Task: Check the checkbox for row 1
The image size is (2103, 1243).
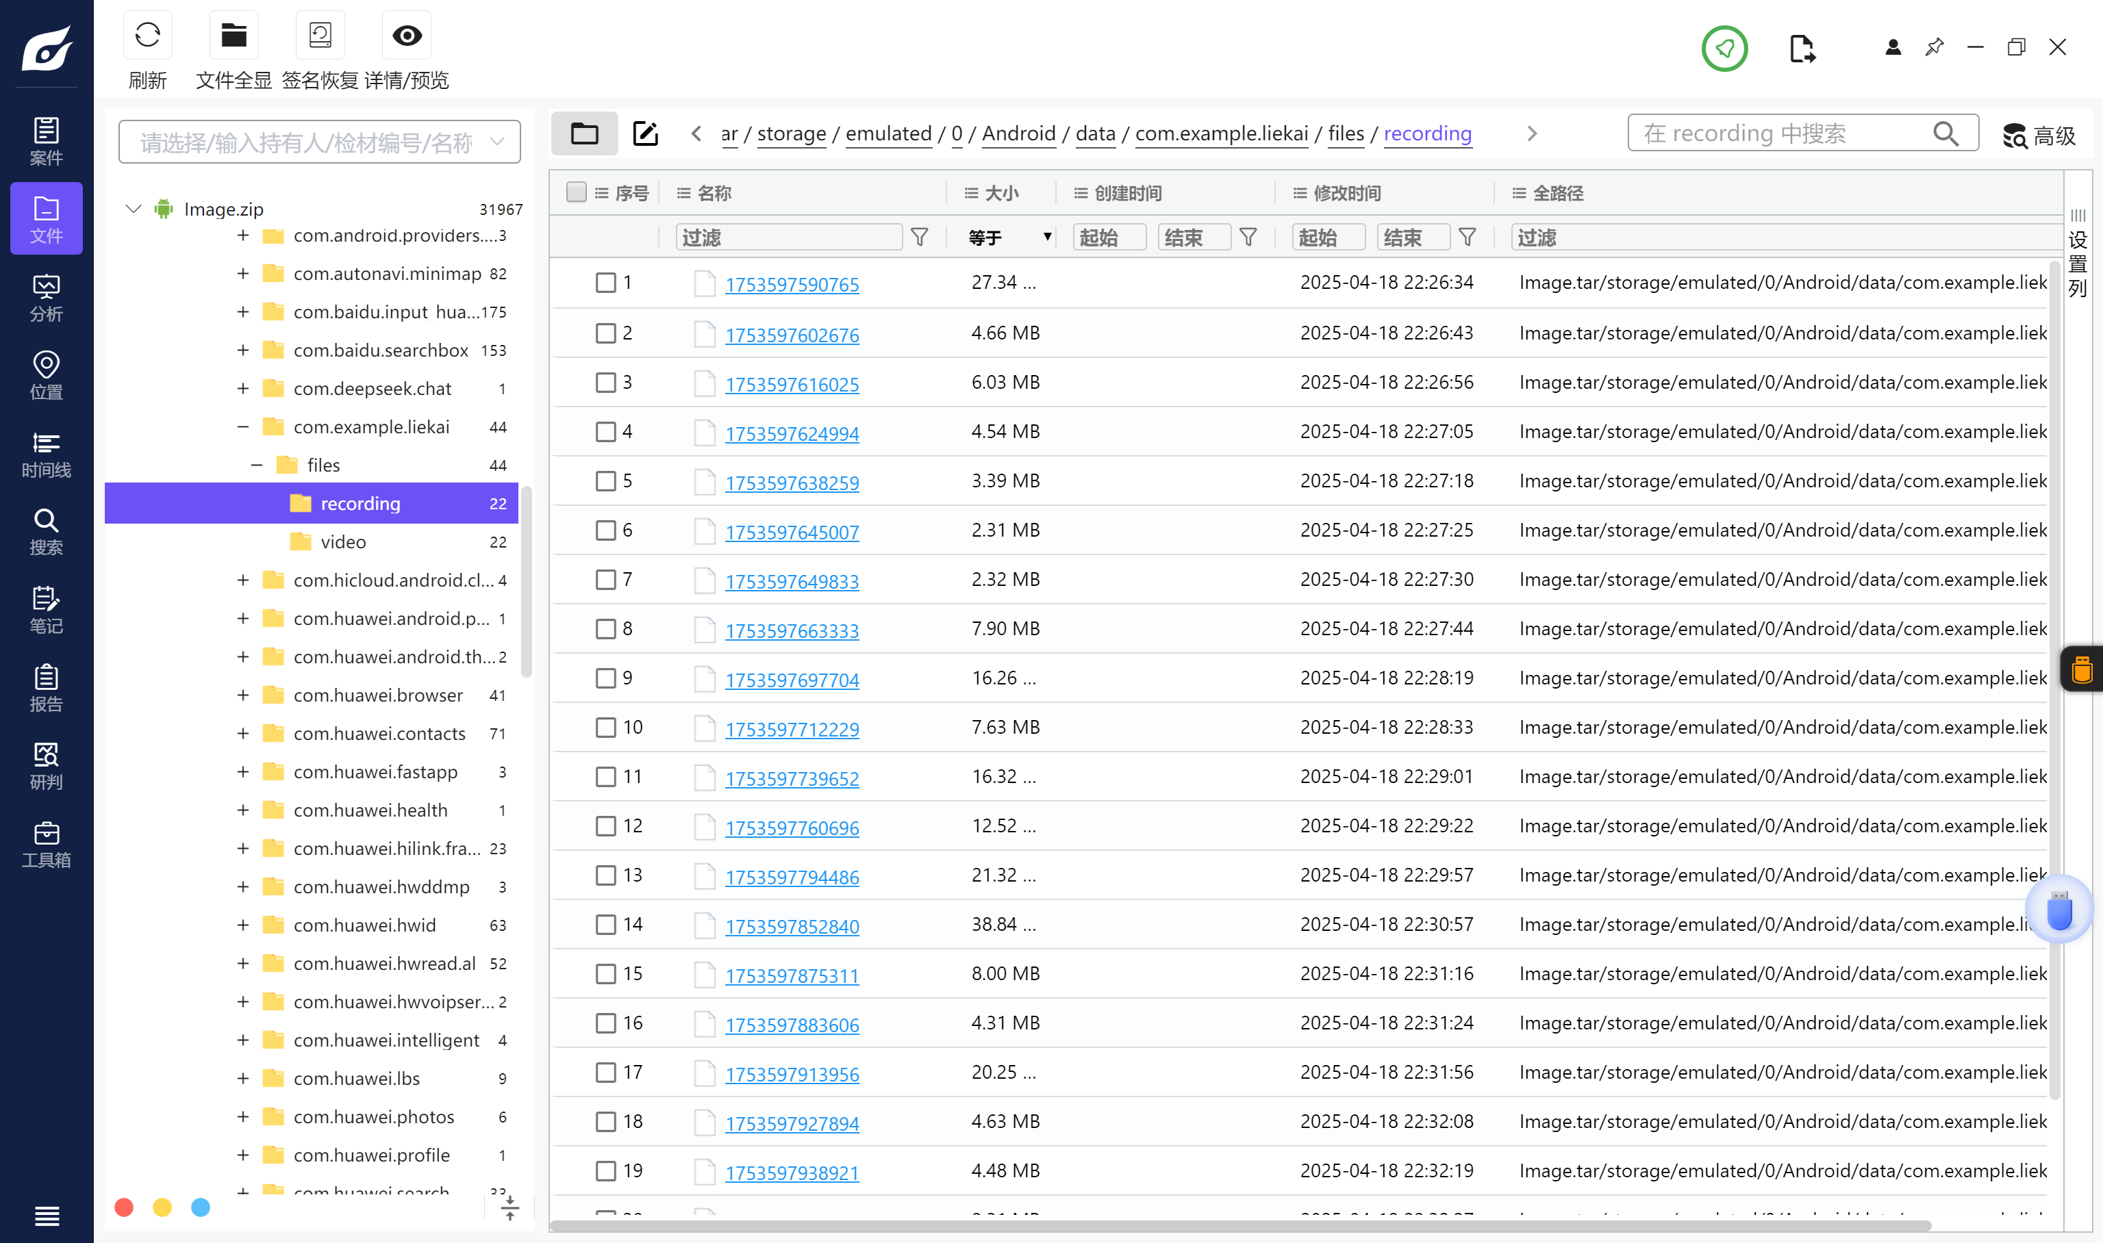Action: (606, 283)
